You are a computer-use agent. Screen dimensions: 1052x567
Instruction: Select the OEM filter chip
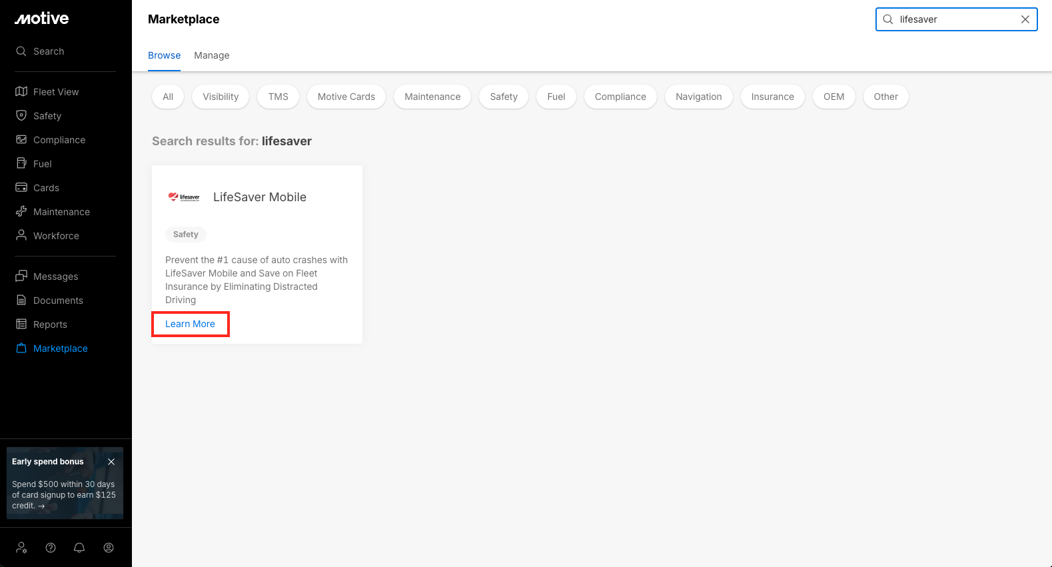(x=834, y=97)
